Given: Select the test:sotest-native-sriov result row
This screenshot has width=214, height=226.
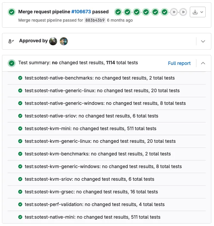Looking at the screenshot, I should coord(107,116).
